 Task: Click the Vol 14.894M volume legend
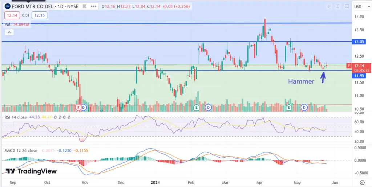(17, 24)
